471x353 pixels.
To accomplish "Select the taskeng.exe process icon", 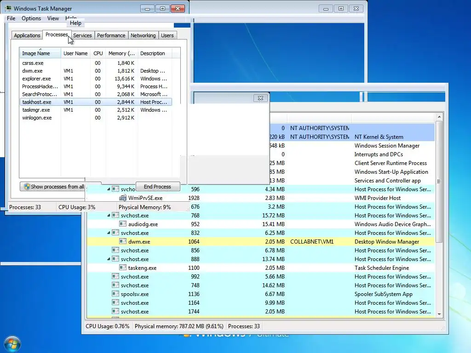I will [x=122, y=268].
